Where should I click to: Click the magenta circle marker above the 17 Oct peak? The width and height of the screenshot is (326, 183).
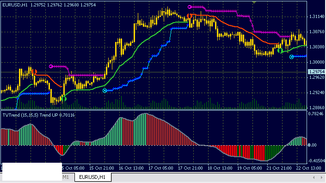[190, 7]
